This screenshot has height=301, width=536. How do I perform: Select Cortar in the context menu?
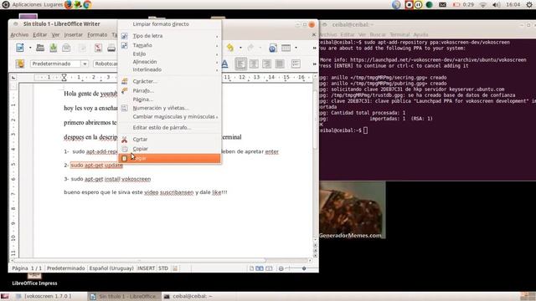pyautogui.click(x=170, y=140)
